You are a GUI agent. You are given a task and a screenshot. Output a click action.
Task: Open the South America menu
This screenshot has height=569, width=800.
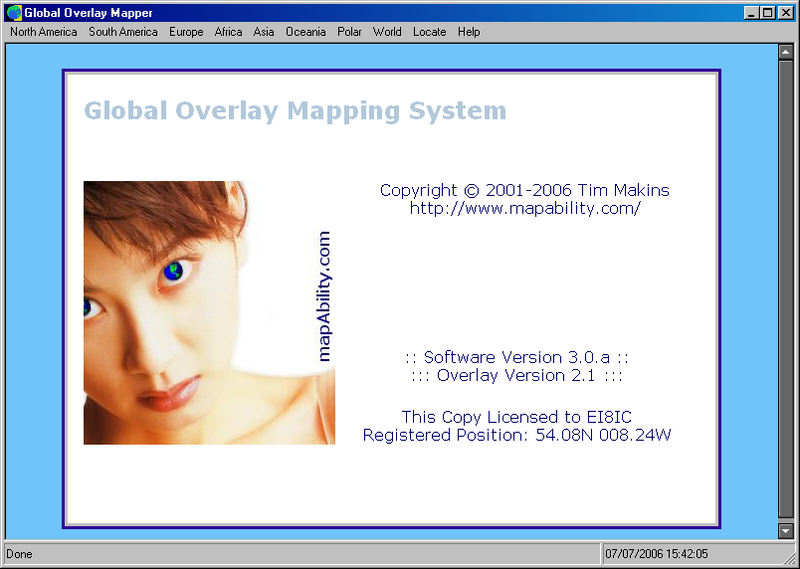pos(123,32)
